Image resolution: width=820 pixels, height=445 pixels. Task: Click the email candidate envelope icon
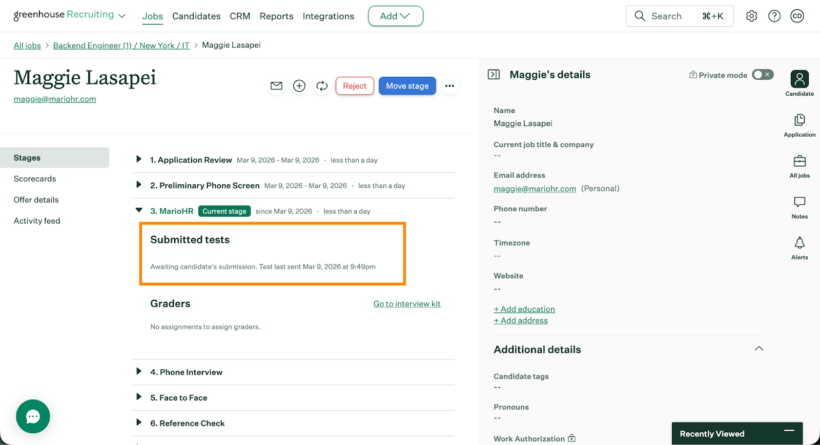[276, 86]
